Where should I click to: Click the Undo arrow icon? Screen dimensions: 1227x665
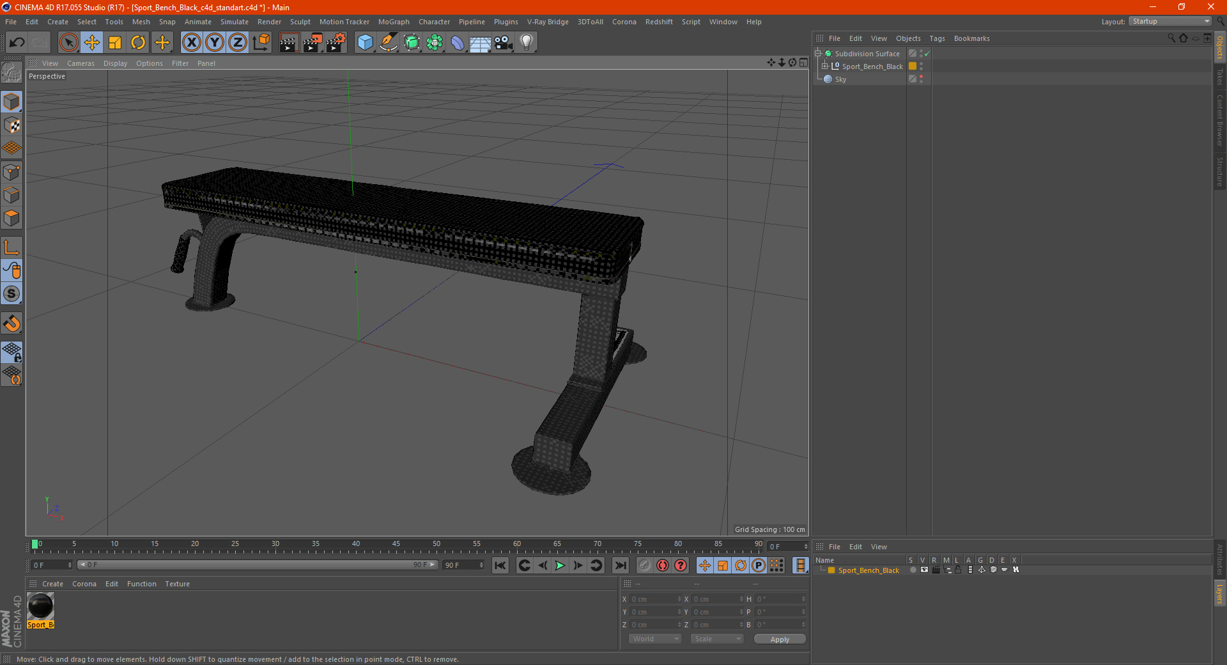[17, 43]
